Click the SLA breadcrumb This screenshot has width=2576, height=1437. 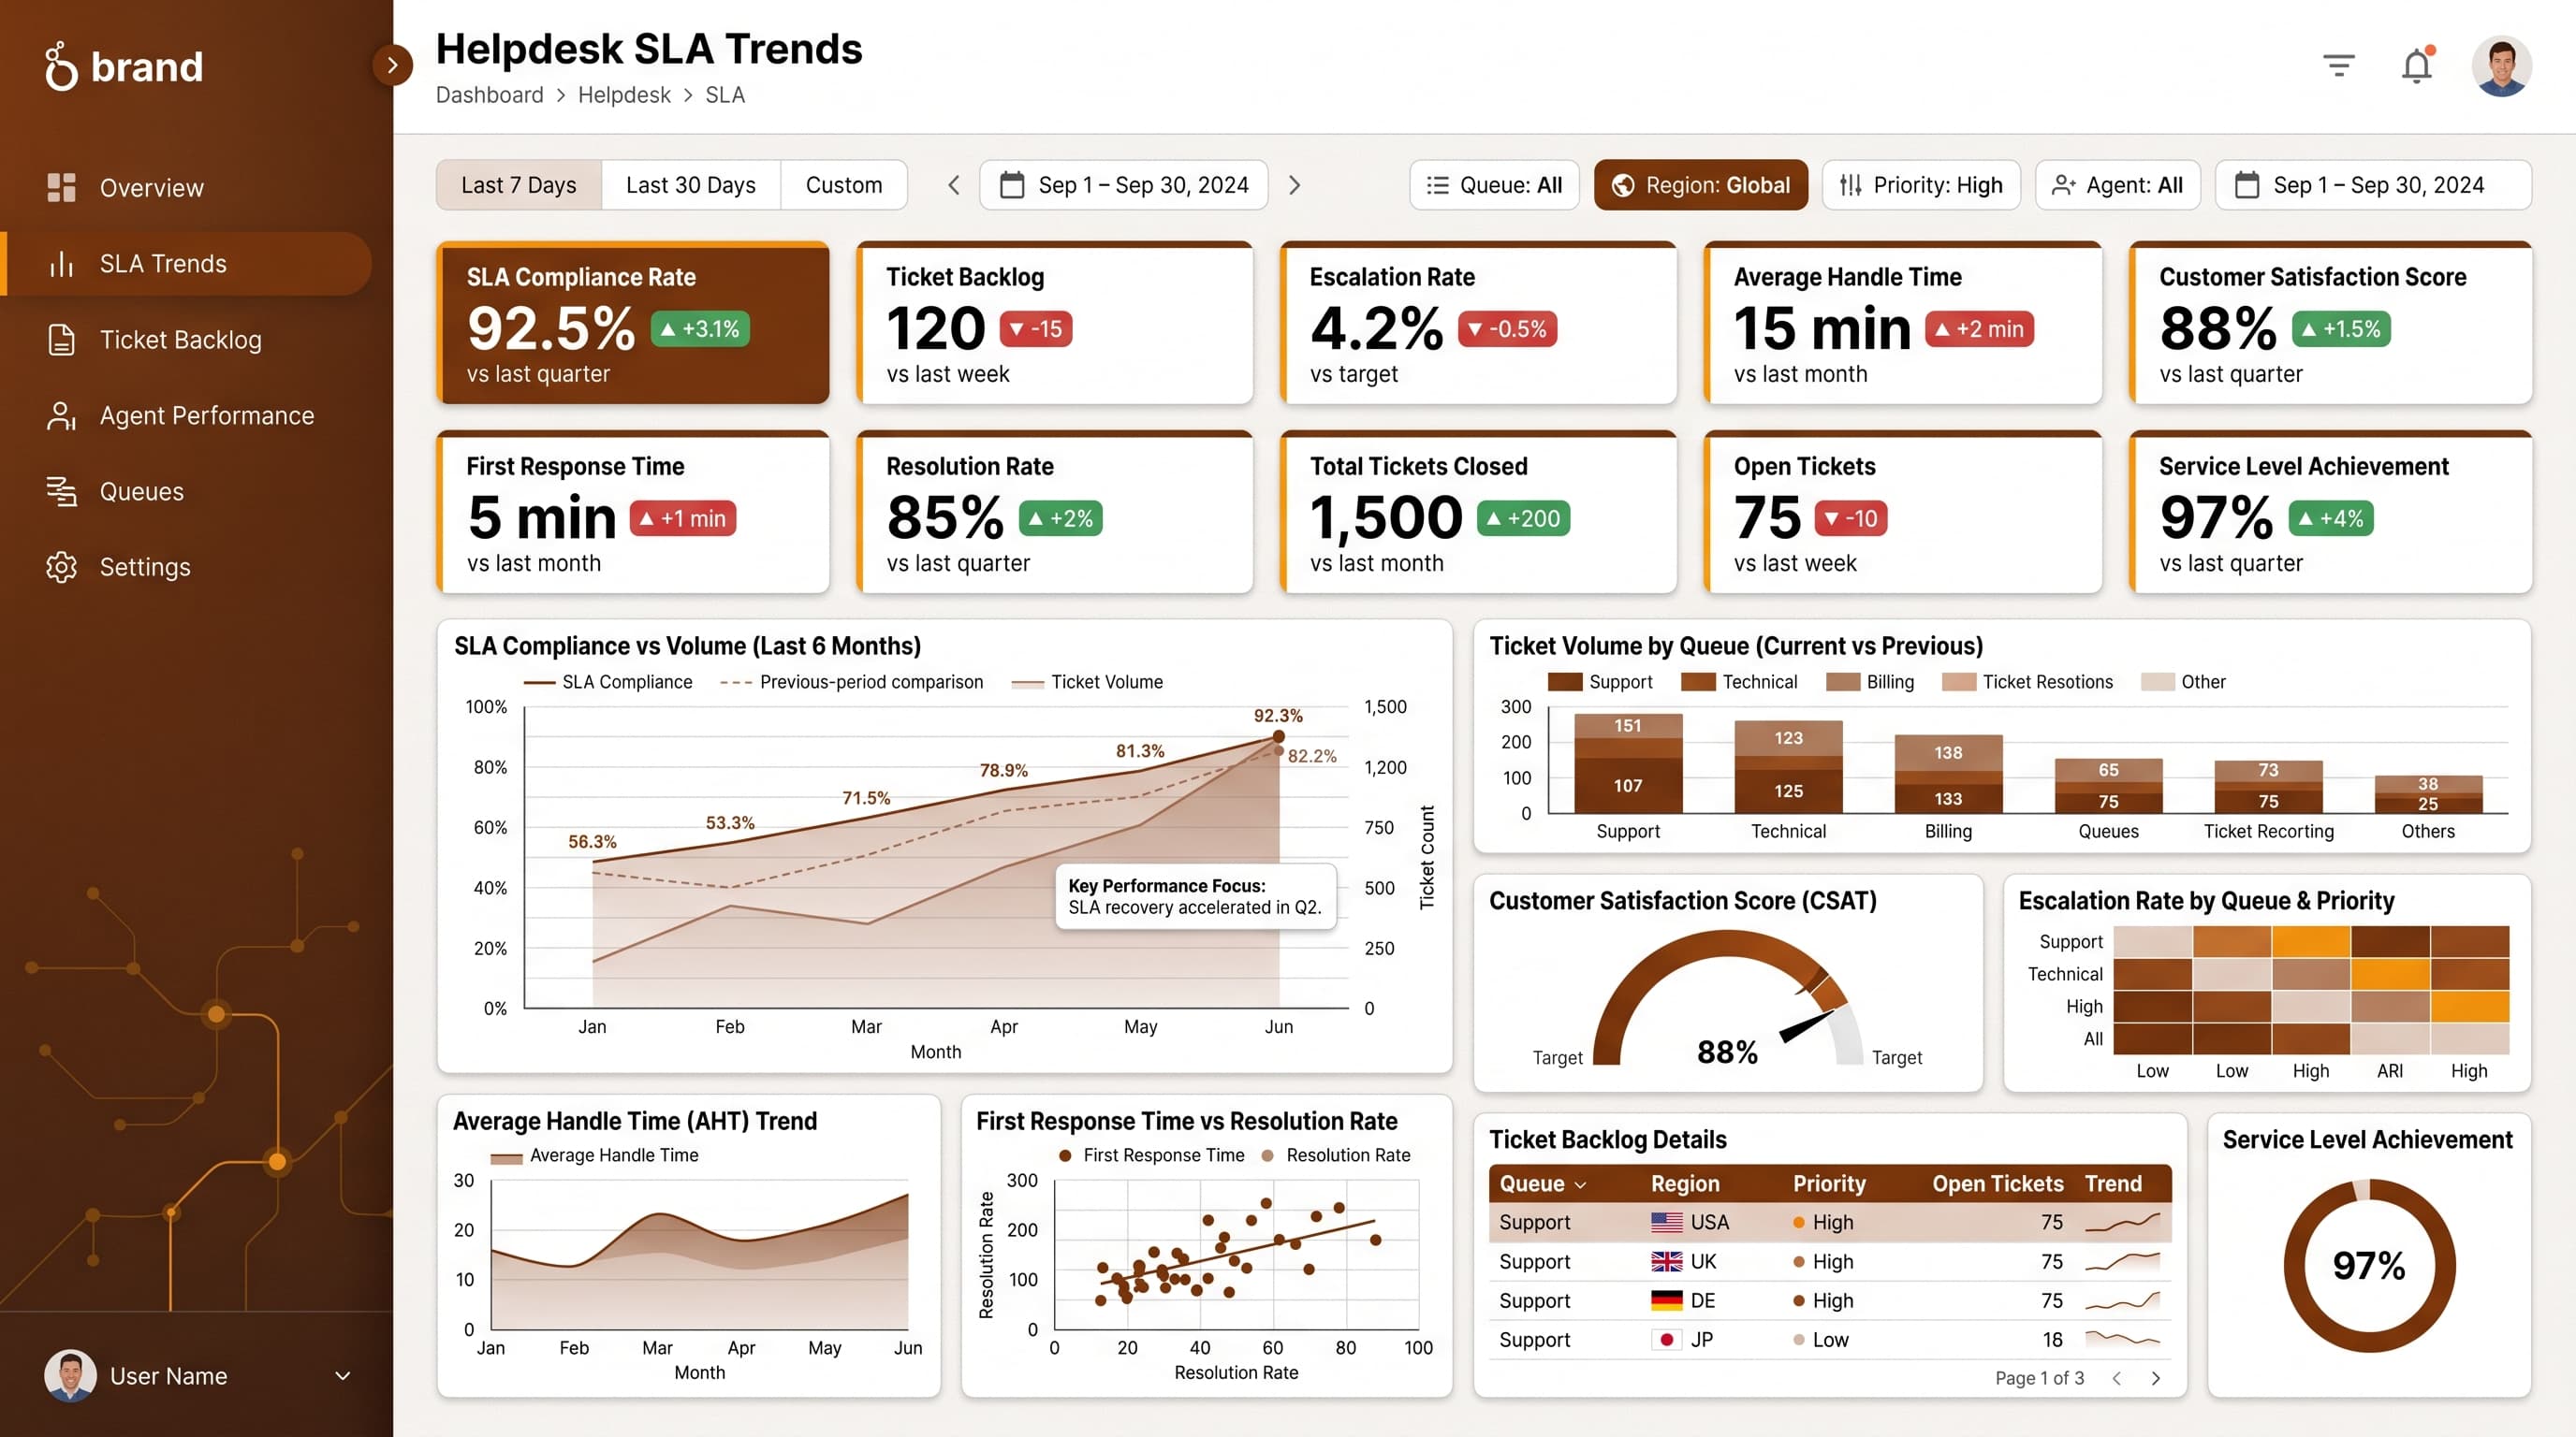point(725,94)
